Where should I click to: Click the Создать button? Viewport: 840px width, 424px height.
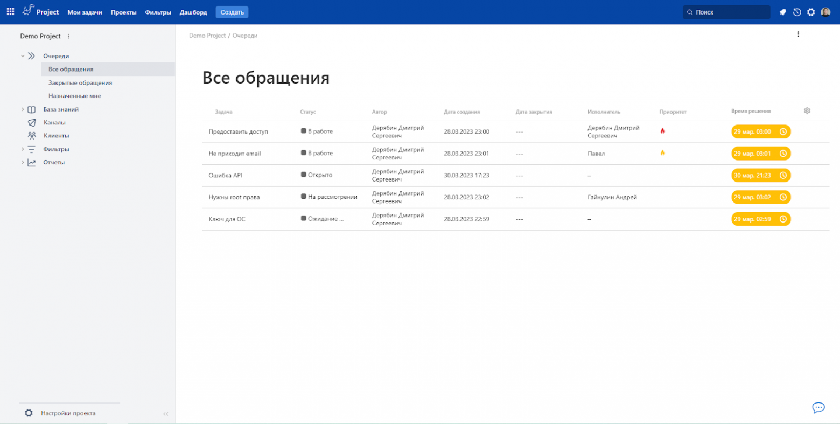[x=232, y=11]
